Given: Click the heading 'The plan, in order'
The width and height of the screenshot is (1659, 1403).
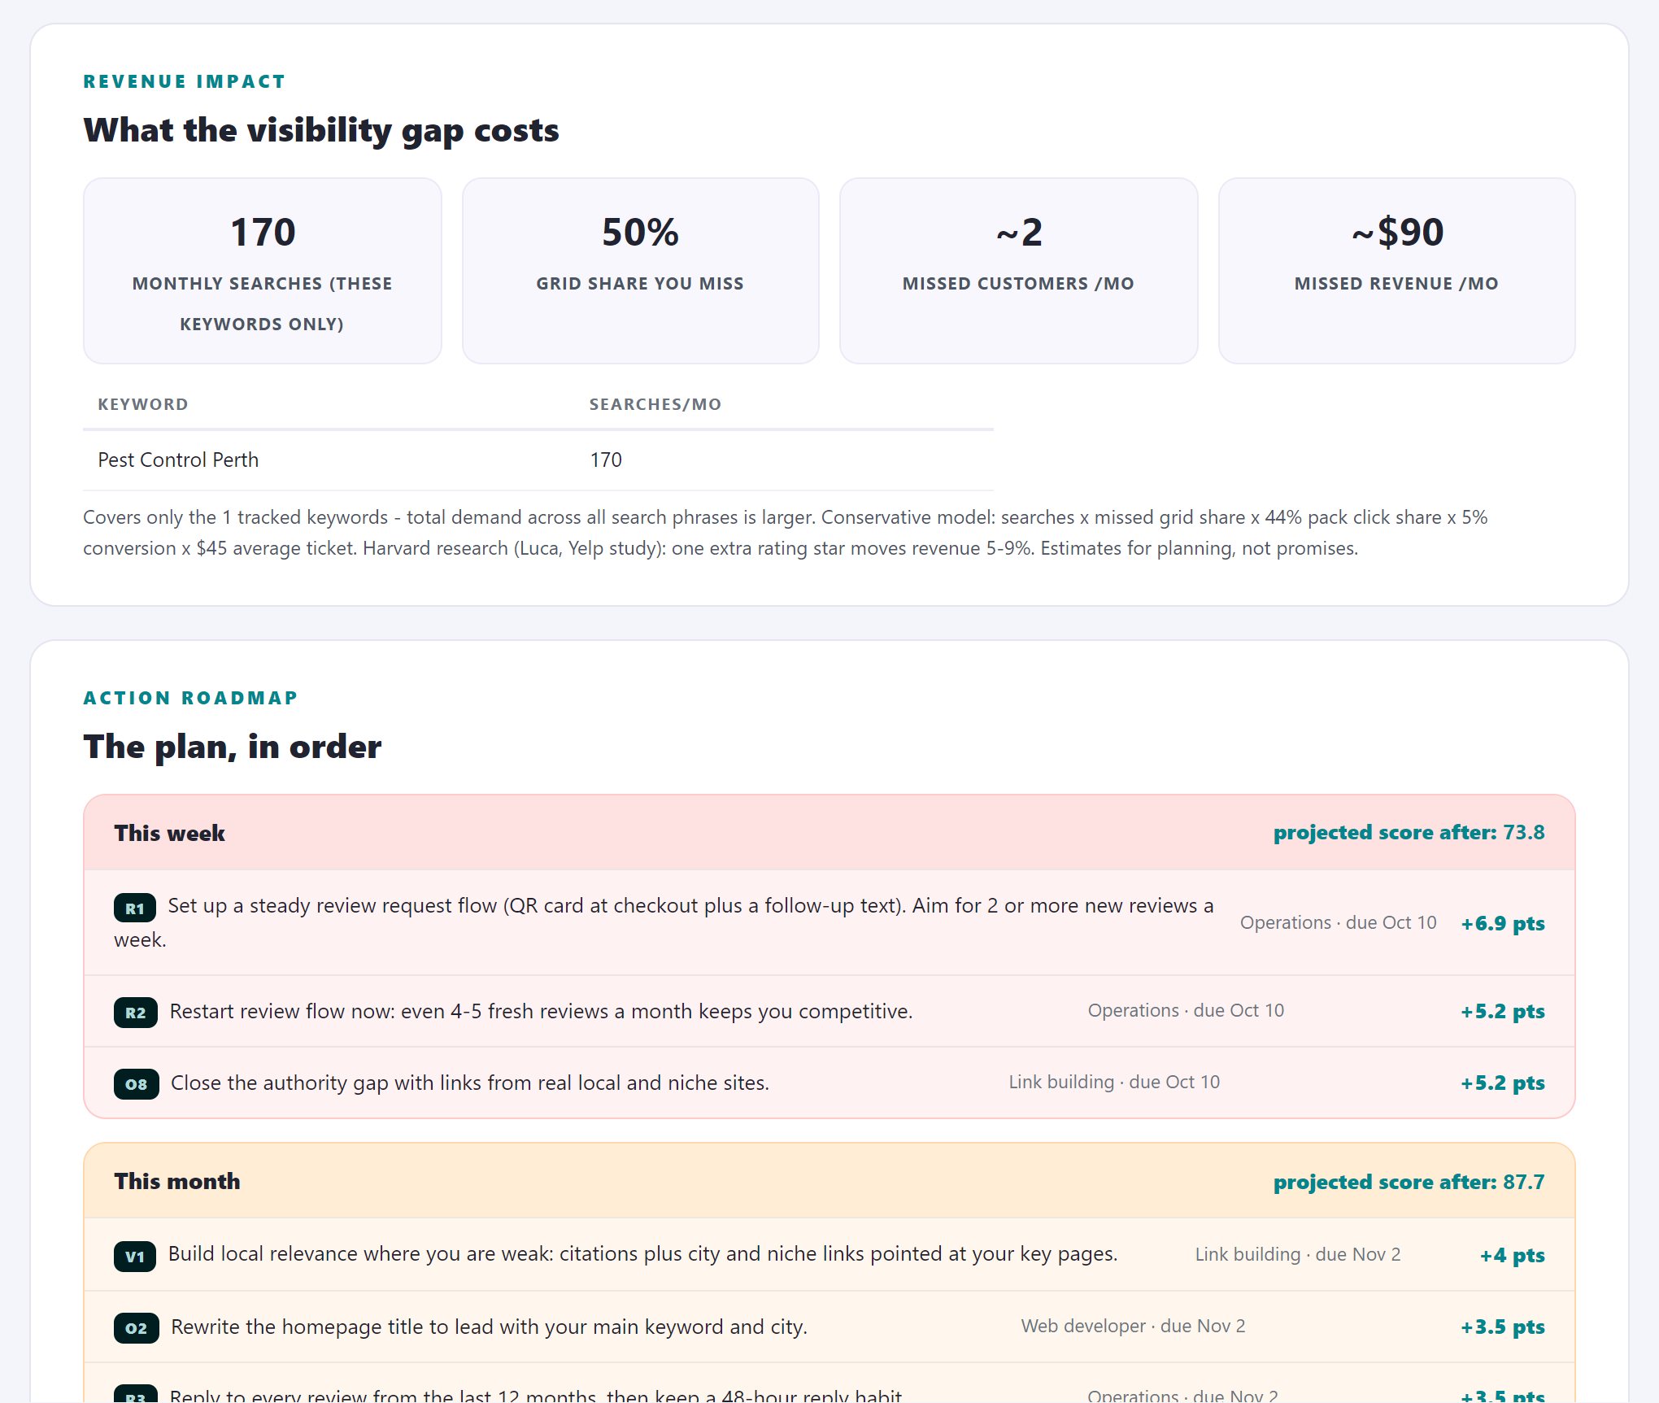Looking at the screenshot, I should [233, 747].
